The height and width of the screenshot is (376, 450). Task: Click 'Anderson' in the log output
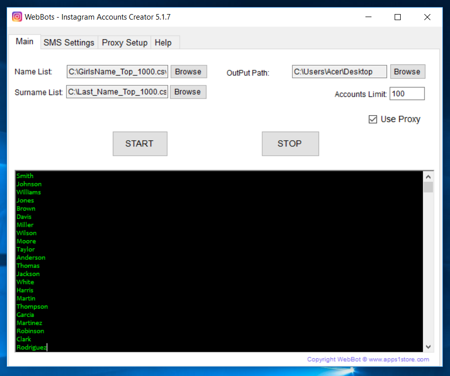click(x=31, y=258)
